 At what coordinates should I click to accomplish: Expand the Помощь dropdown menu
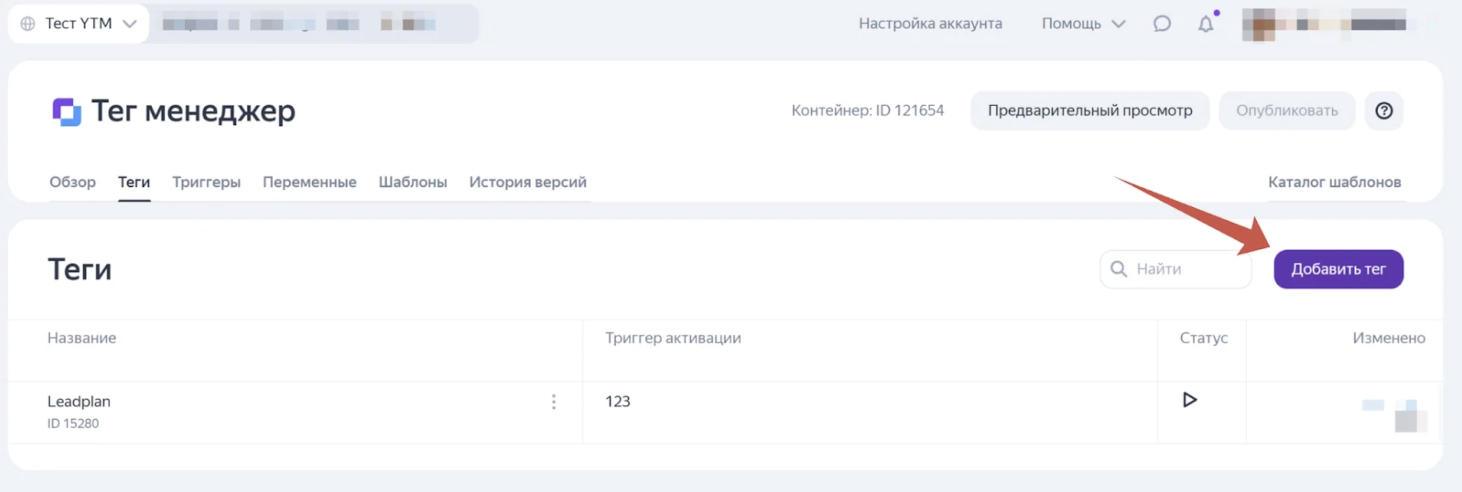[x=1083, y=24]
